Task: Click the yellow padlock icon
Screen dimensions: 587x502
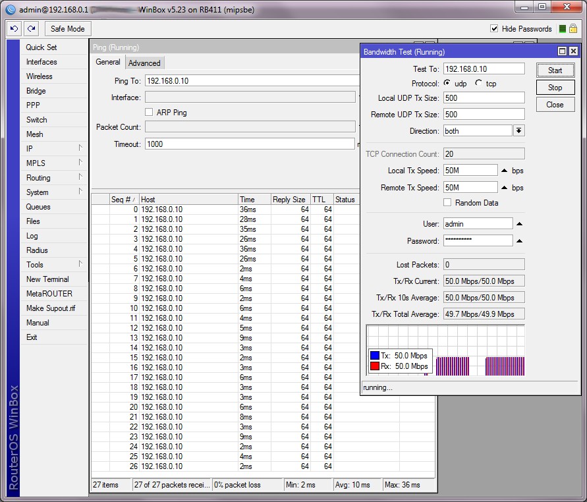Action: coord(573,29)
